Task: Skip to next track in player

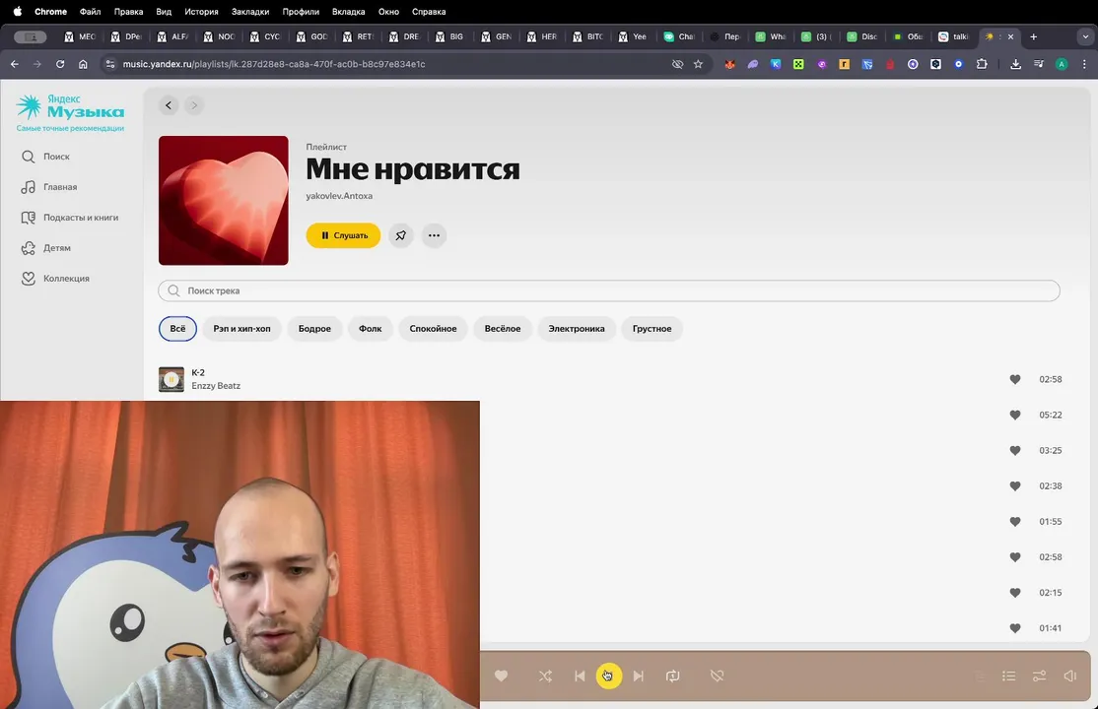Action: point(638,677)
